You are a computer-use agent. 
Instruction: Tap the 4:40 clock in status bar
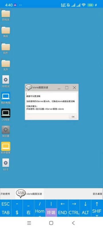point(9,5)
